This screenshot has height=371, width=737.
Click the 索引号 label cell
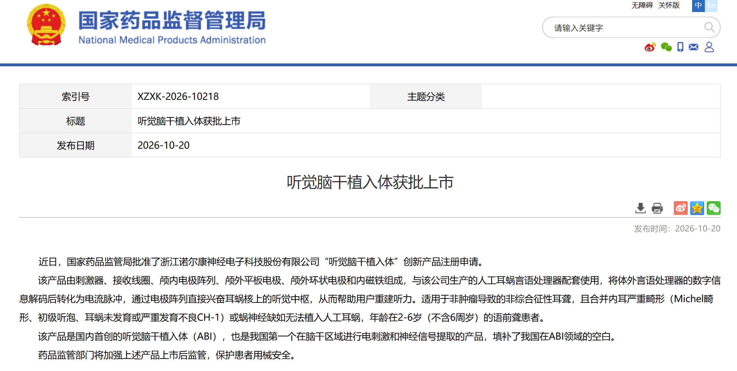[x=76, y=97]
